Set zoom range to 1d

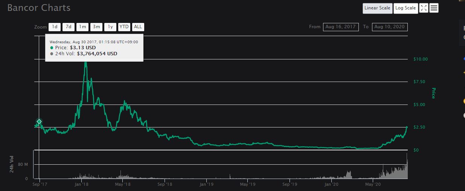[55, 27]
